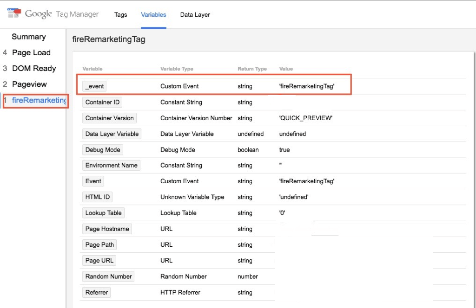
Task: Click the Referrer variable chip
Action: [x=97, y=292]
